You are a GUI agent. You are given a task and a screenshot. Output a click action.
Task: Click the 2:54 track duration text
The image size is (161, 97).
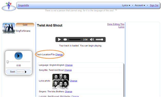tap(85, 40)
